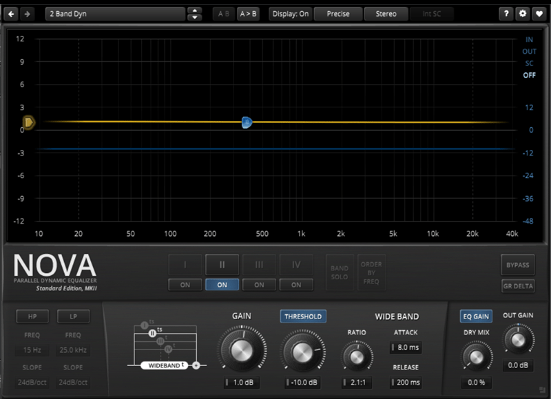
Task: Click the Int SC sidechain button
Action: 432,14
